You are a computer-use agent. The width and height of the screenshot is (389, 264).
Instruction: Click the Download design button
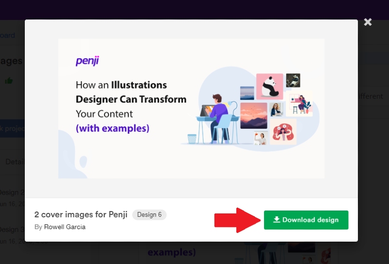pos(306,220)
